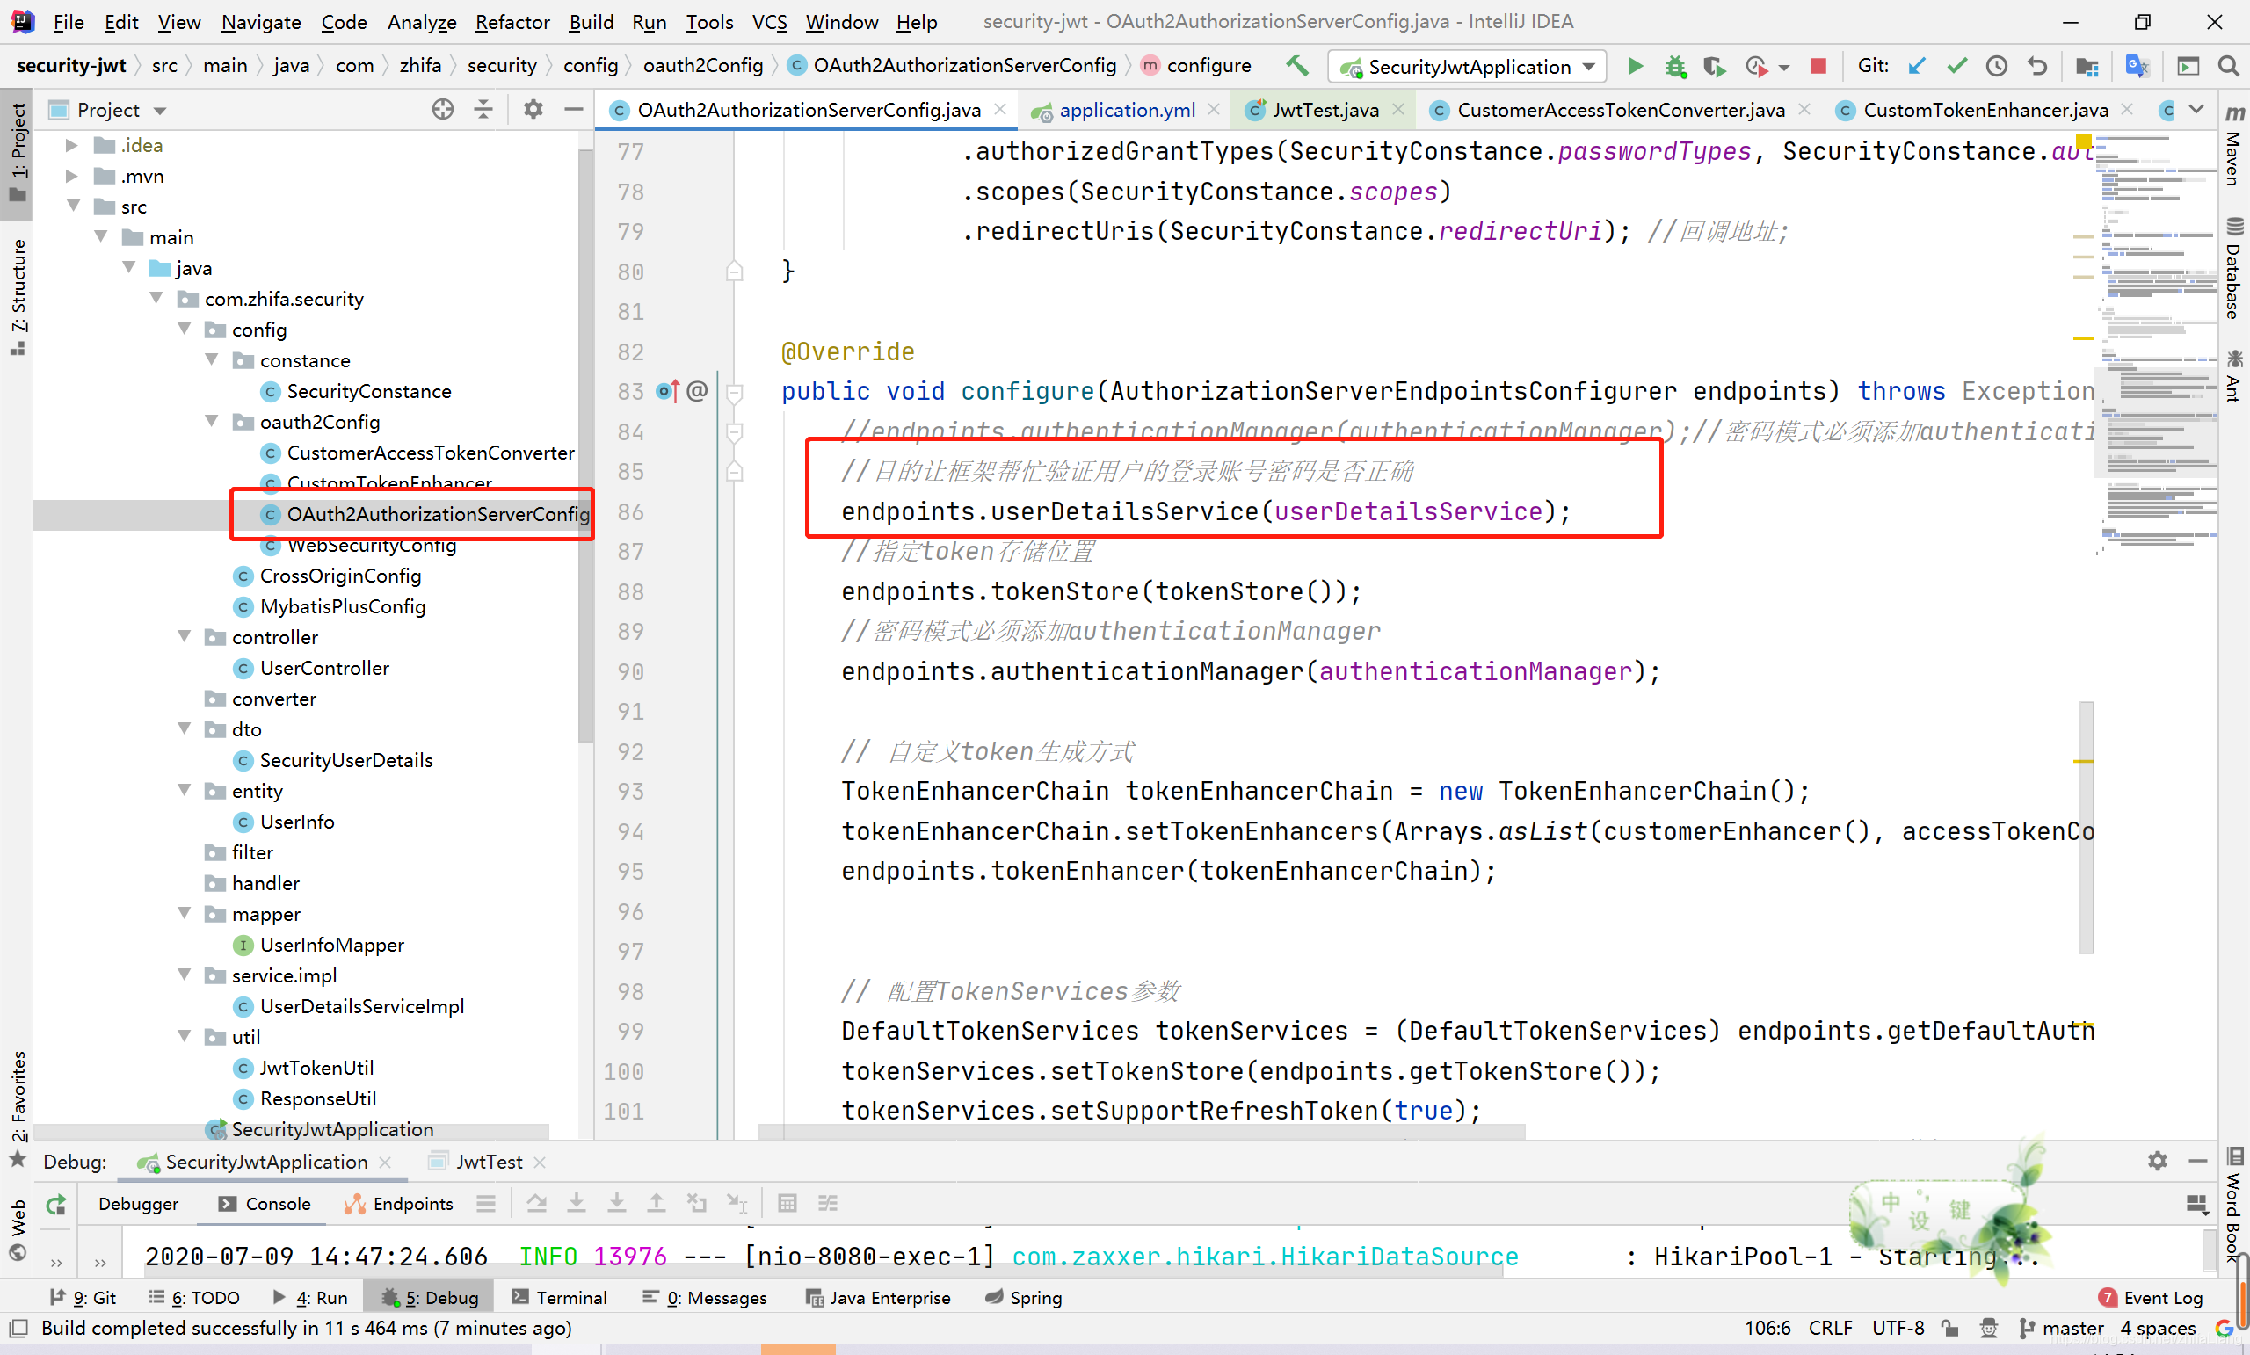Click the Build project hammer icon

pos(1296,66)
